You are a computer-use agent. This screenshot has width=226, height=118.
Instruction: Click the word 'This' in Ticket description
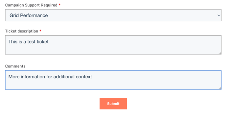pyautogui.click(x=13, y=42)
